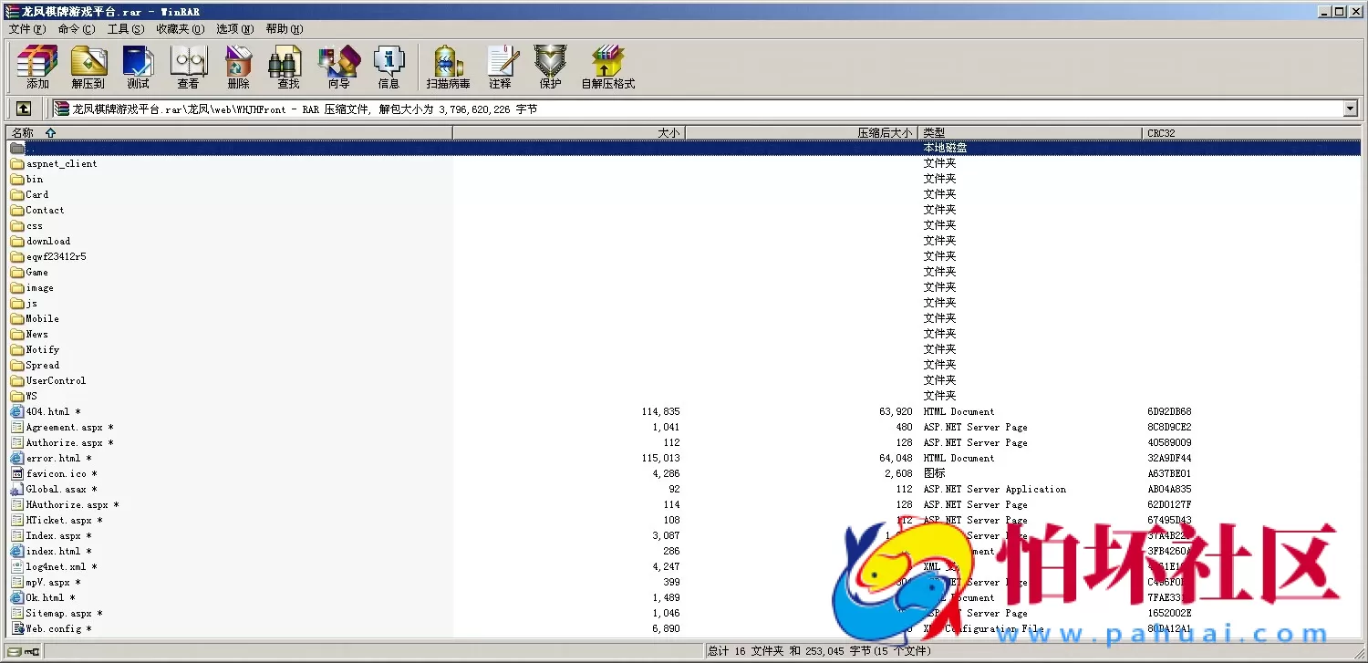Click the 添加 (Add) toolbar icon
Image resolution: width=1368 pixels, height=663 pixels.
click(37, 67)
